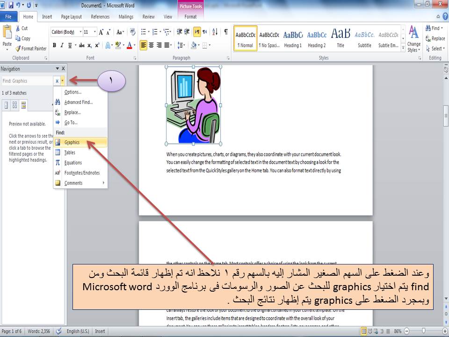Select Equations in the Find menu
Screen dimensions: 449x337
pyautogui.click(x=80, y=163)
